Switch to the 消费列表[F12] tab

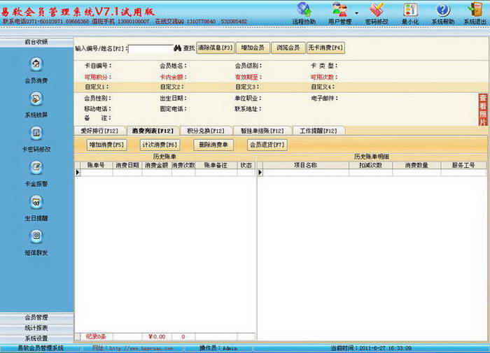153,131
